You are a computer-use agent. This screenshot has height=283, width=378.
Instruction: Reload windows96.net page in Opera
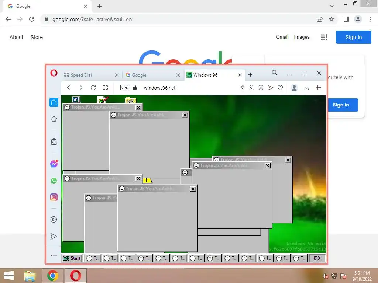[x=93, y=88]
